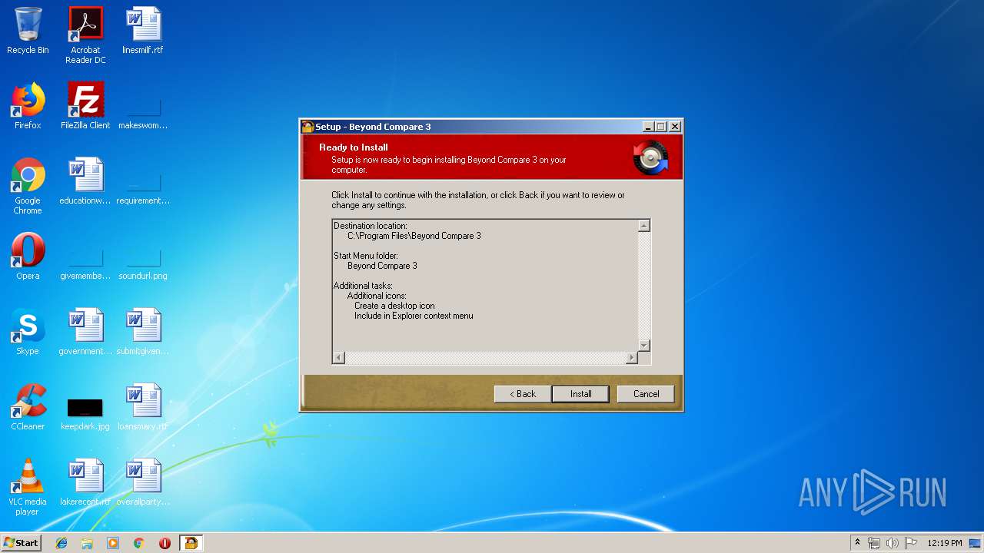Go back with the < Back button

[x=523, y=394]
